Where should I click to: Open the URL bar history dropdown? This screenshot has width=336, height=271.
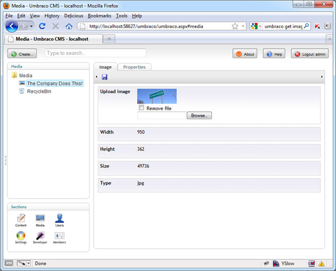(243, 26)
